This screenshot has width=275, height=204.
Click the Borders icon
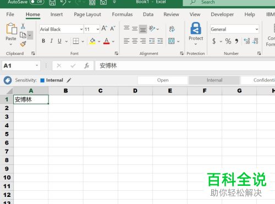click(76, 41)
